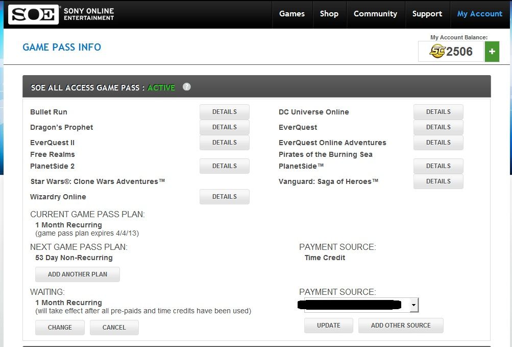Open the Support menu
This screenshot has width=512, height=347.
(x=427, y=14)
